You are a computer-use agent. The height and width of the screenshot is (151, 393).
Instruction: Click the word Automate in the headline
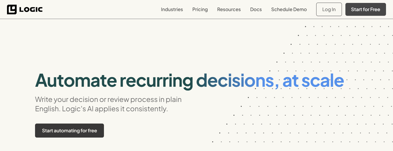coord(76,80)
